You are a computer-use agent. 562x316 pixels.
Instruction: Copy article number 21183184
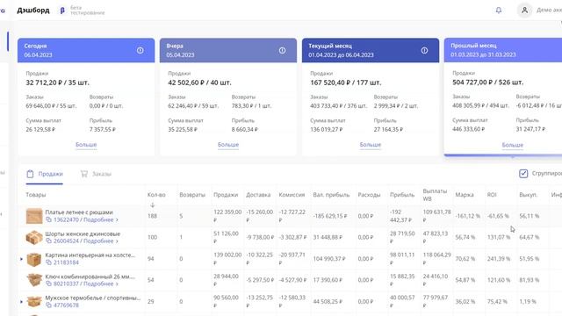point(49,262)
